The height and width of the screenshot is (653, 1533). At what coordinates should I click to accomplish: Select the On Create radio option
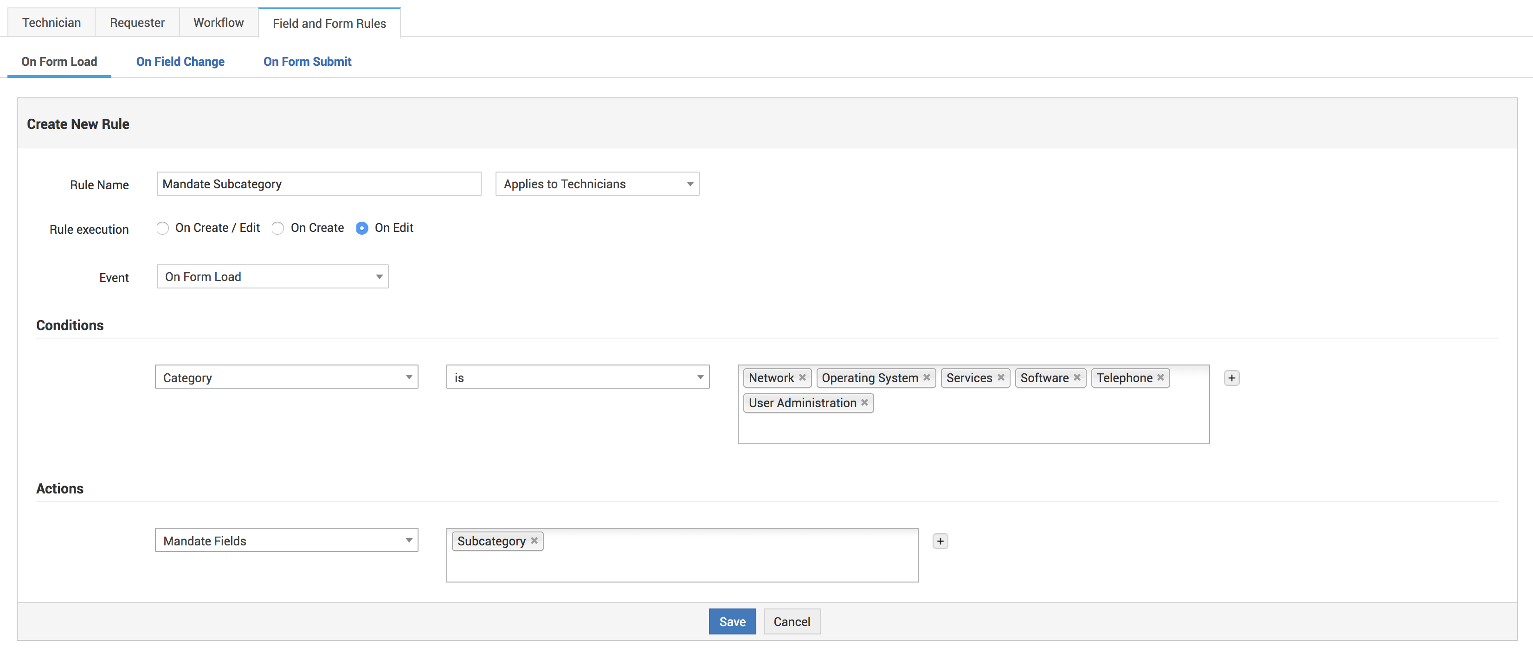278,228
